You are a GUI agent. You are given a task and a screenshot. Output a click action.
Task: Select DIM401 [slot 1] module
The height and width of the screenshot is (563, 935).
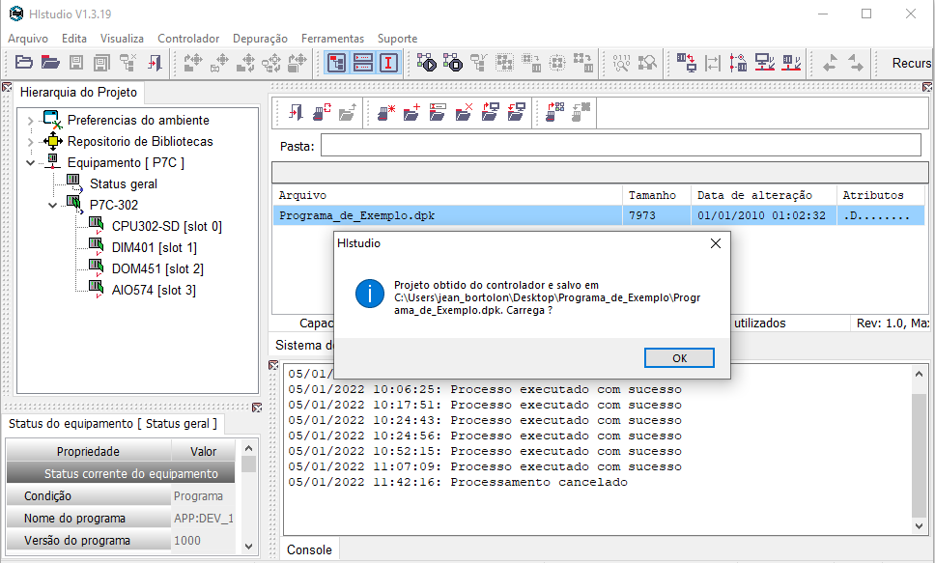coord(155,247)
